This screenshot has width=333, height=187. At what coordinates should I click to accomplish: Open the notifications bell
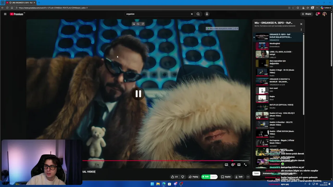pos(317,14)
